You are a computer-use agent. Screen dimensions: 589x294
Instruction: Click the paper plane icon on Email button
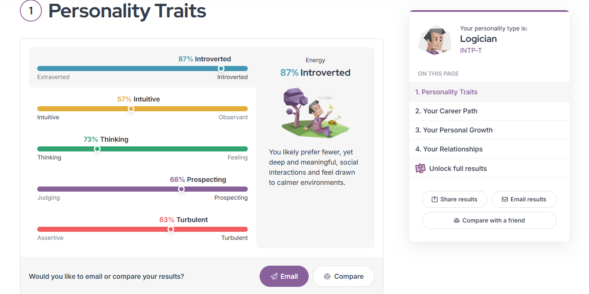[274, 276]
